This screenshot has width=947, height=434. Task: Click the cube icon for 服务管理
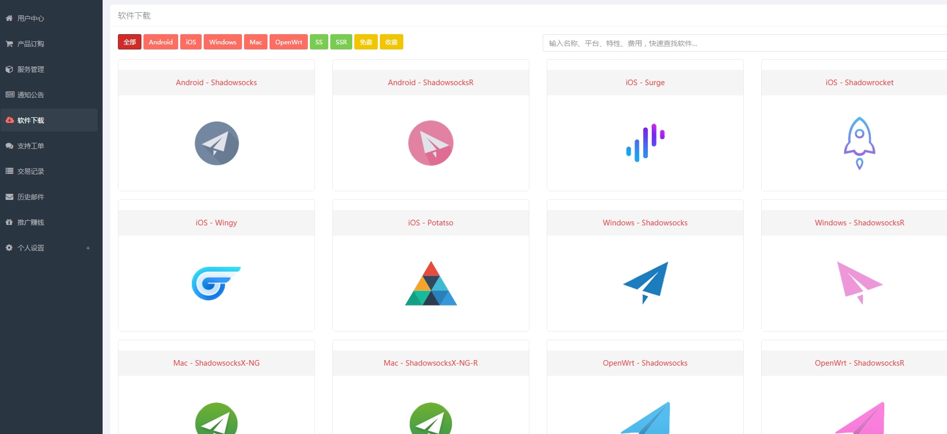tap(9, 69)
